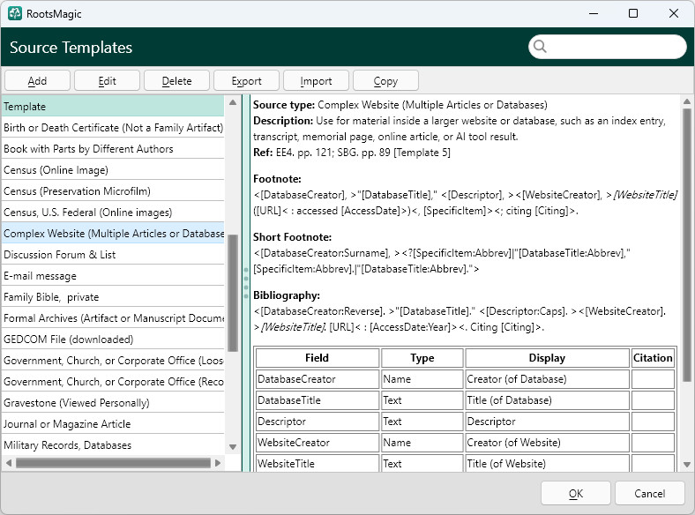The image size is (695, 515).
Task: Click the Creator (of Website) display cell
Action: tap(547, 443)
